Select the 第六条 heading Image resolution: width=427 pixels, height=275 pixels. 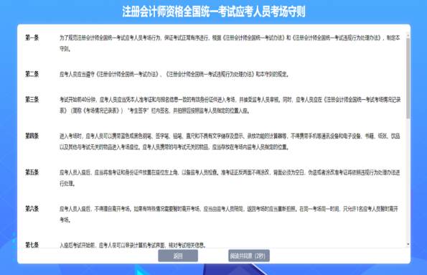pos(32,209)
